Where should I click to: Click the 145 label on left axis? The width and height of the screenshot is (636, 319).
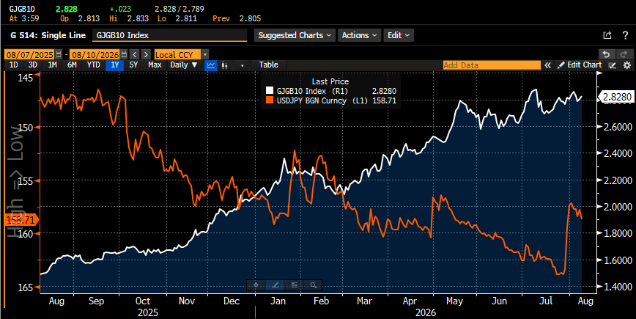(x=25, y=77)
